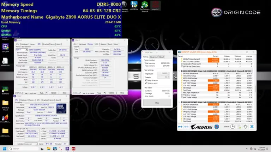Click the DRAM Frequency value in CPU-Z Memory
The height and width of the screenshot is (152, 271).
pyautogui.click(x=105, y=60)
